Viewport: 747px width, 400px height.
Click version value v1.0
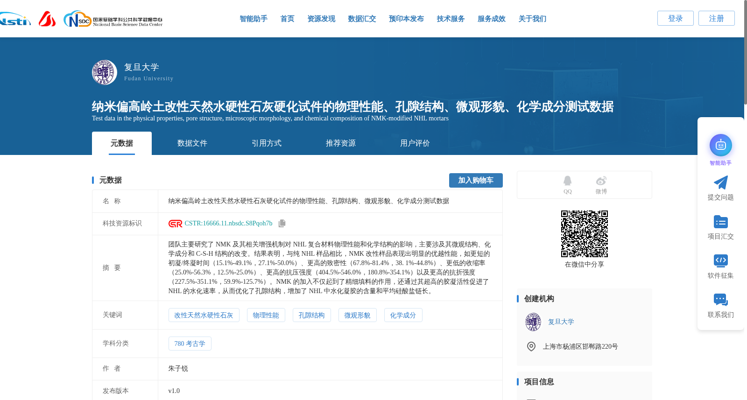point(174,391)
